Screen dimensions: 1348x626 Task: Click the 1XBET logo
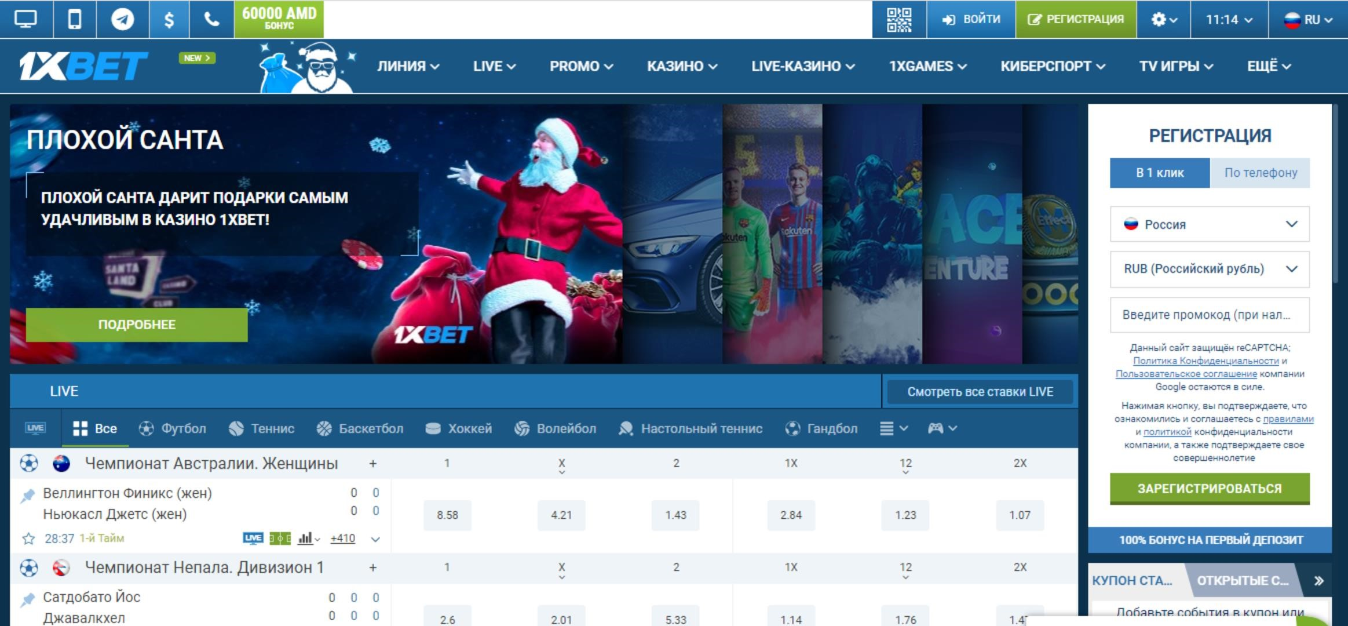pos(83,65)
